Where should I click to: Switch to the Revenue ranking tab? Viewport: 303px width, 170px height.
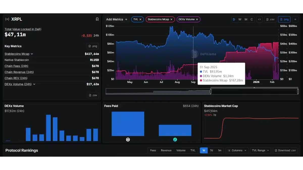166,150
